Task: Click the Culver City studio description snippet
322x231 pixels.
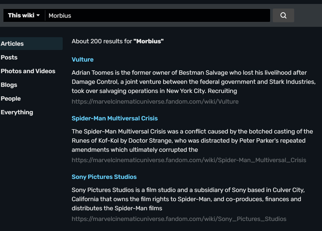Action: [x=188, y=199]
